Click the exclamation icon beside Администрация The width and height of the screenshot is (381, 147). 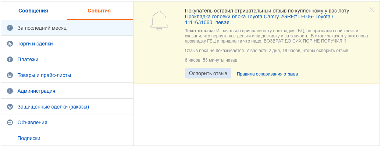10,91
